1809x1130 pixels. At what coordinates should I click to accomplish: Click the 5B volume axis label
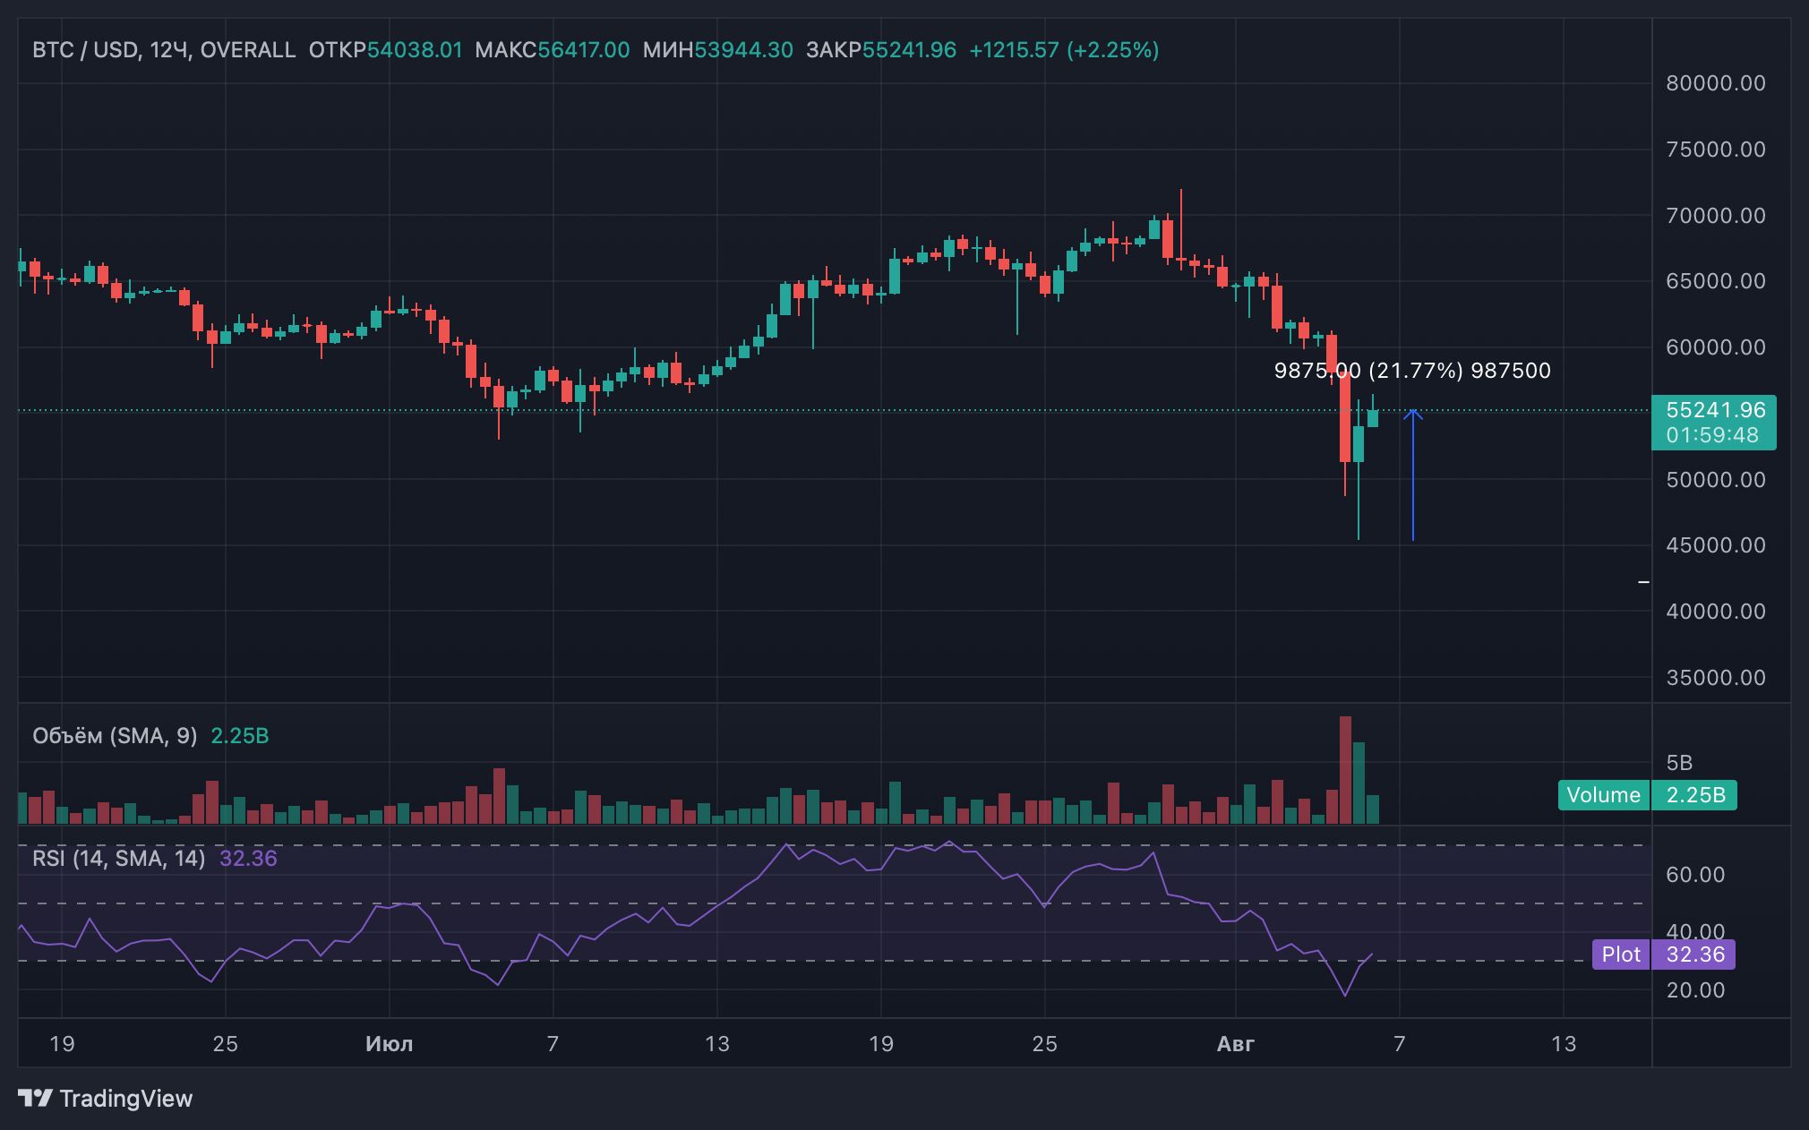coord(1679,763)
